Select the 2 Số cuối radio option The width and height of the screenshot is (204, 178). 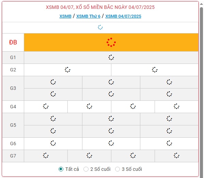point(86,169)
